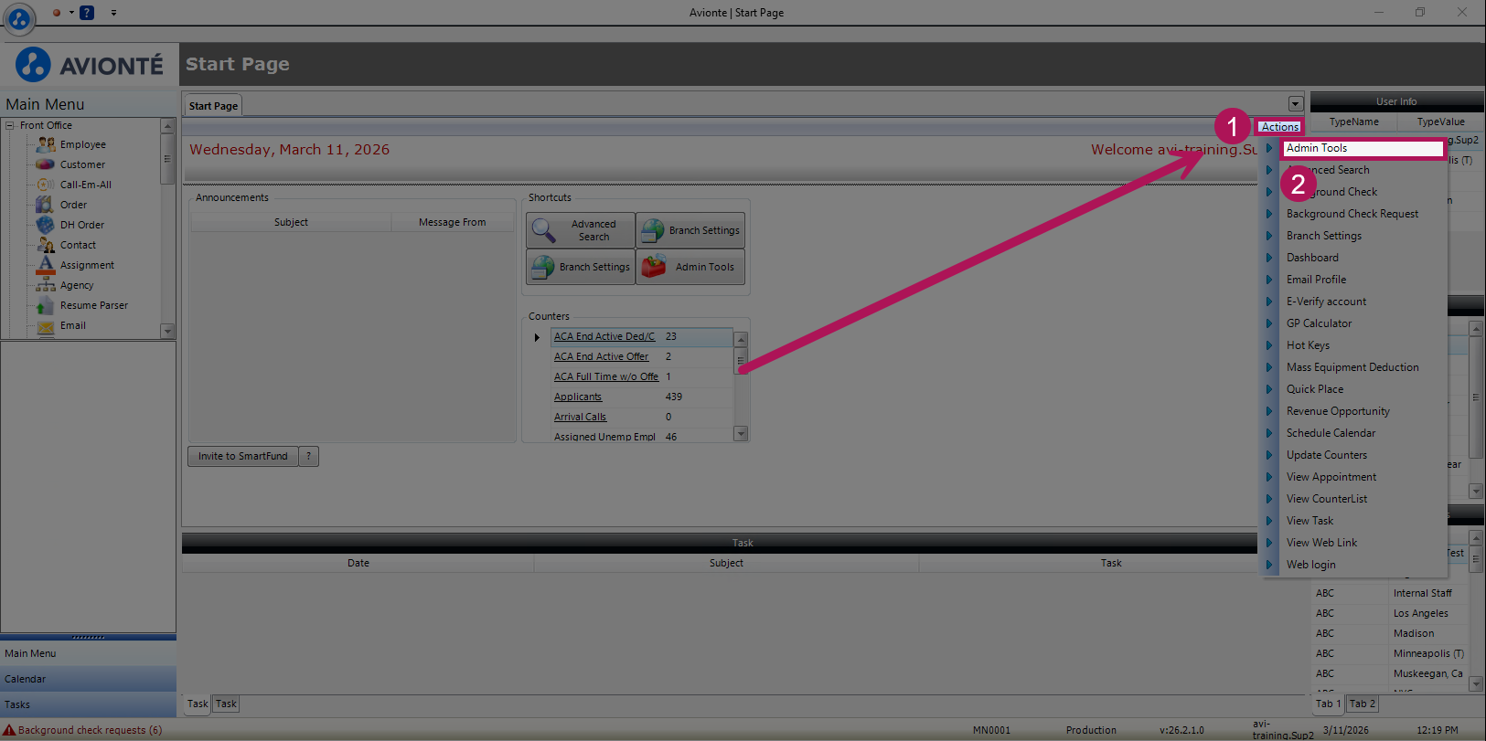Open the Customer icon in Main Menu

coord(46,164)
